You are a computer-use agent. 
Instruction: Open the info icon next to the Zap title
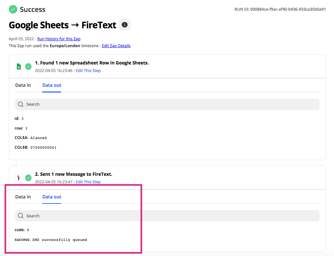125,25
